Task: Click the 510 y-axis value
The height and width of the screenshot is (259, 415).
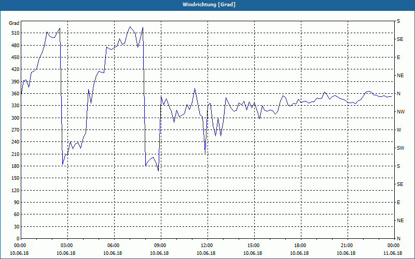Action: click(x=16, y=33)
